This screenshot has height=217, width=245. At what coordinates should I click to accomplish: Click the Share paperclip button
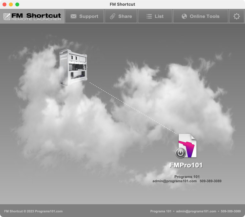pyautogui.click(x=121, y=16)
